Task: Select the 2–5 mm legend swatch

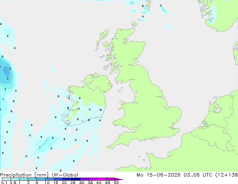Action: (x=32, y=179)
